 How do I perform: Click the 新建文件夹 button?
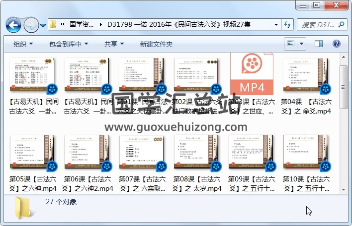click(156, 44)
